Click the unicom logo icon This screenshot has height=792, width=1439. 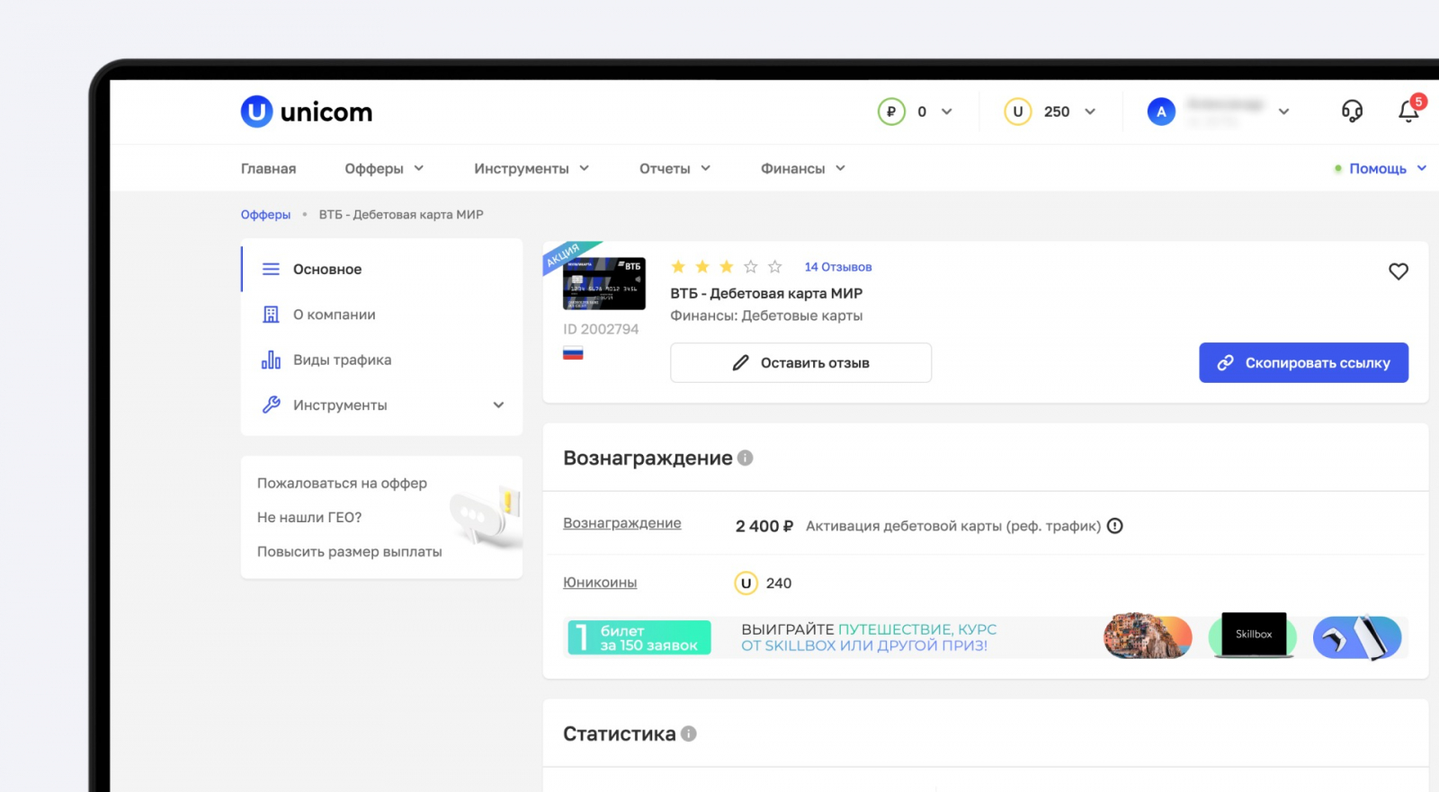point(256,111)
